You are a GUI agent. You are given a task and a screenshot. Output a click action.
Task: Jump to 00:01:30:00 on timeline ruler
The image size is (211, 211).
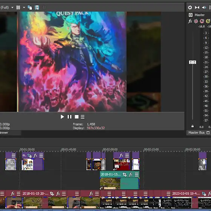coord(27,149)
